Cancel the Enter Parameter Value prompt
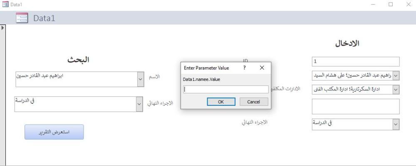 tap(254, 102)
